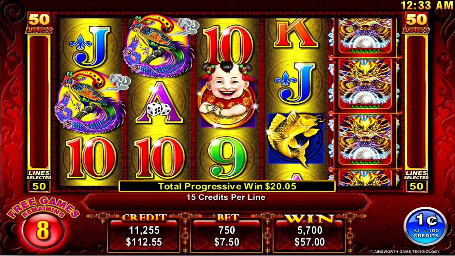The height and width of the screenshot is (256, 455).
Task: Click the red 10 at bottom of second reel
Action: pos(160,158)
